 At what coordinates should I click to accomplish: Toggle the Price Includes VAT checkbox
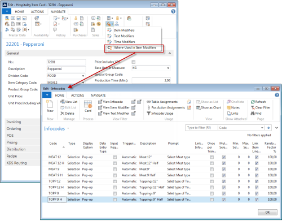pos(134,62)
